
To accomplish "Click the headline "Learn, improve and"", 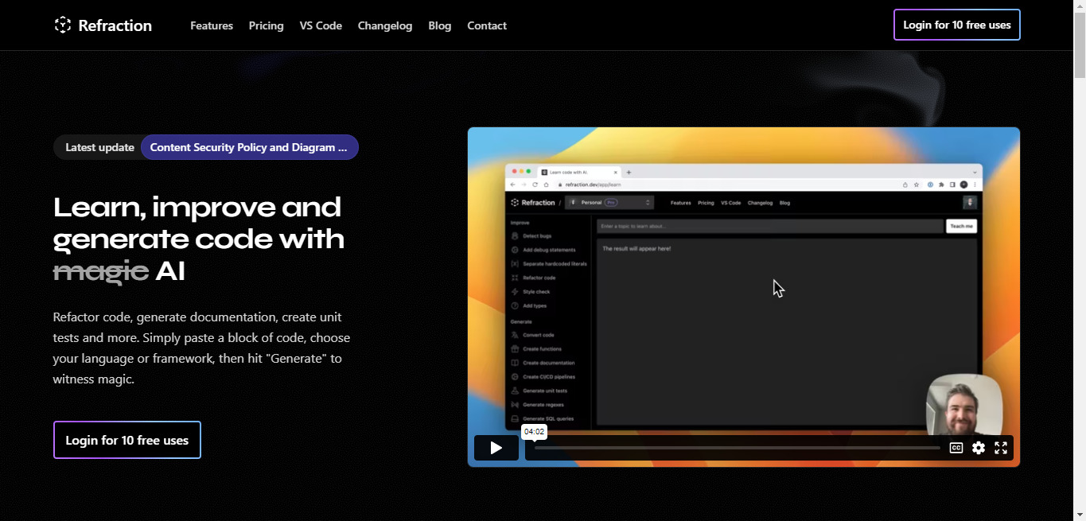I will [197, 208].
